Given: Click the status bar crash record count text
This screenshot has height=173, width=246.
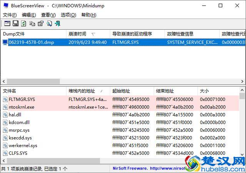Looking at the screenshot, I should (x=34, y=169).
